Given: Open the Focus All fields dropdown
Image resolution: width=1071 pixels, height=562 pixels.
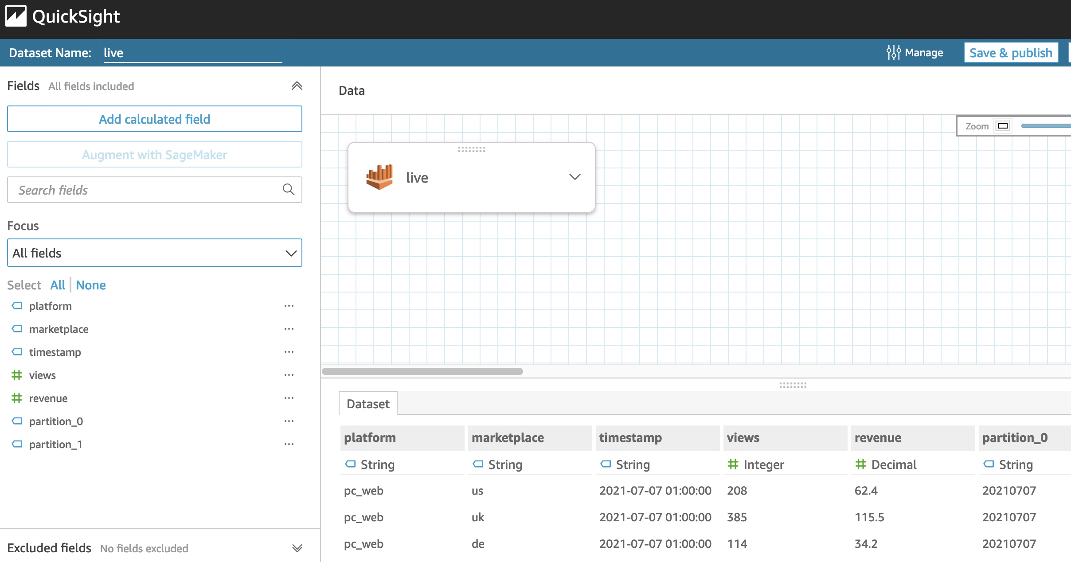Looking at the screenshot, I should tap(155, 253).
